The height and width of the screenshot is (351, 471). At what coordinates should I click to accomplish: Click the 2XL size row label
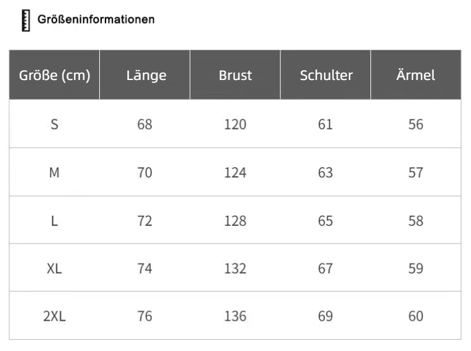(55, 316)
